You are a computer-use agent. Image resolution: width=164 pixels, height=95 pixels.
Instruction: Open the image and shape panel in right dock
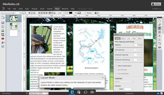click(x=159, y=25)
